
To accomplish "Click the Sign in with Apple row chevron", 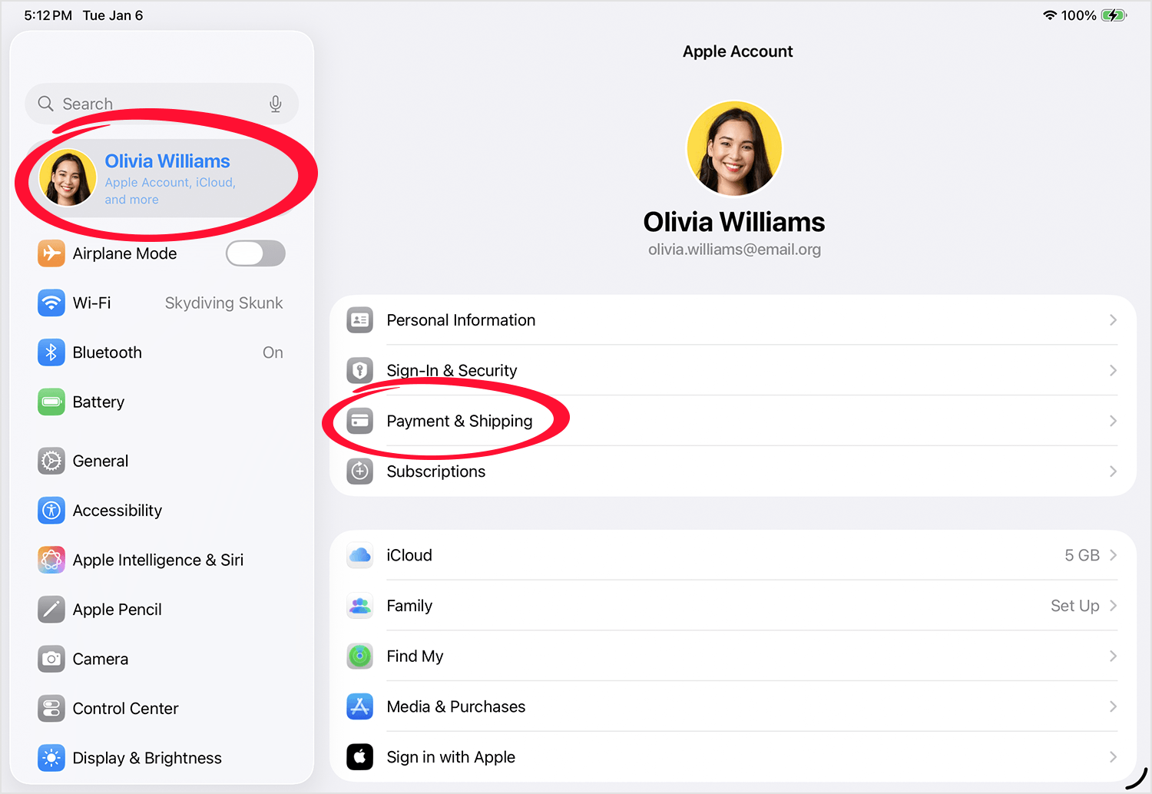I will (x=1113, y=757).
